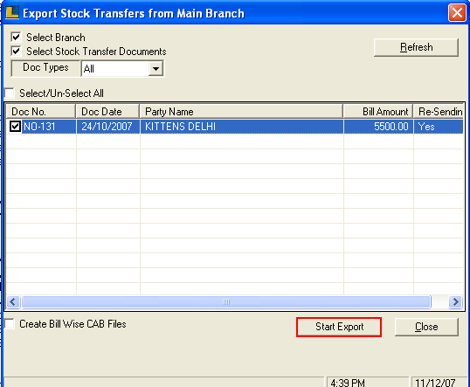470x387 pixels.
Task: Click the Doc Date column header
Action: pos(107,112)
